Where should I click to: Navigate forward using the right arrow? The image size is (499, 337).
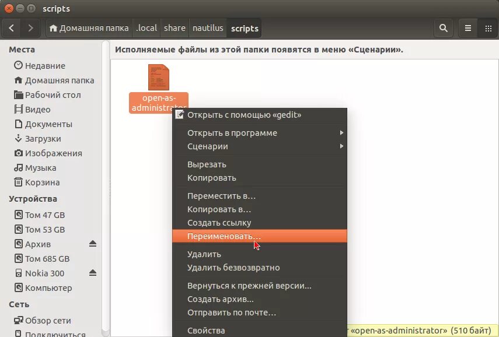pyautogui.click(x=30, y=27)
